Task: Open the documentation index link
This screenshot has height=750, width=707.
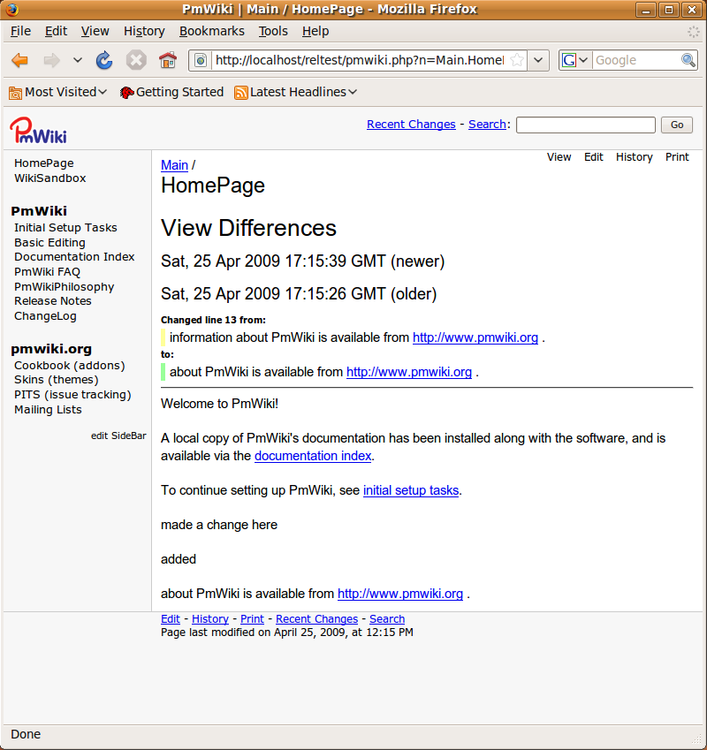Action: (x=313, y=456)
